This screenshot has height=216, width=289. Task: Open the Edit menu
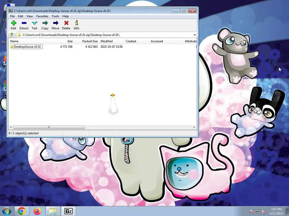click(x=21, y=16)
